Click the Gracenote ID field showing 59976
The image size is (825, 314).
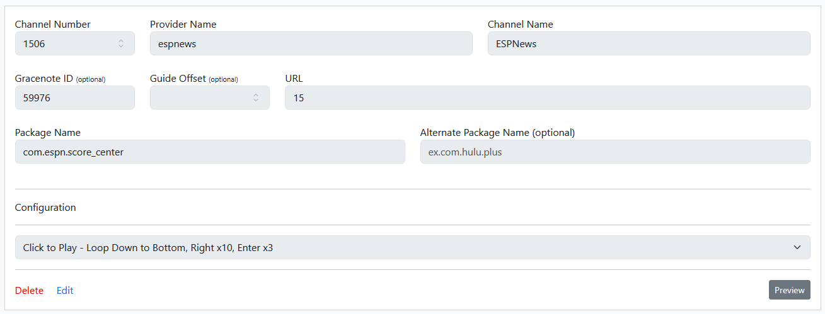click(74, 98)
